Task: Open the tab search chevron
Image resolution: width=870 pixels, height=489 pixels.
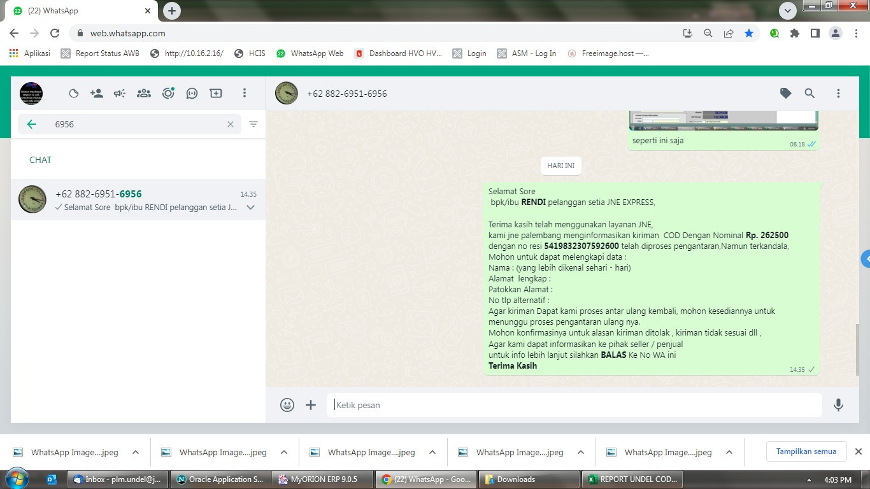Action: coord(788,11)
